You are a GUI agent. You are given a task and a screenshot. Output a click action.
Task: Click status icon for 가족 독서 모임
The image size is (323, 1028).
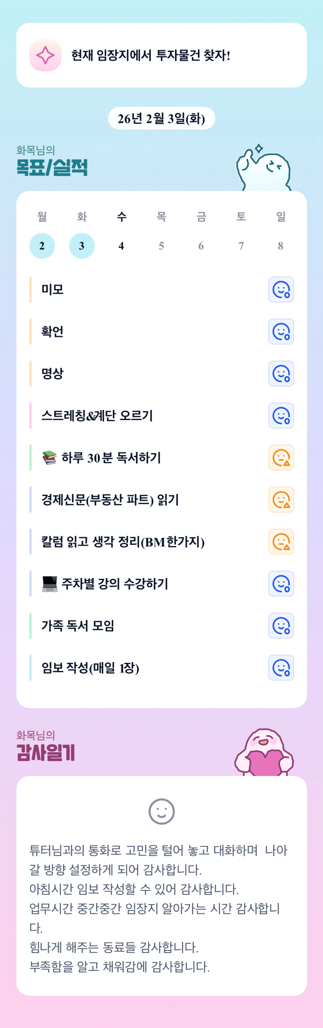(x=281, y=626)
